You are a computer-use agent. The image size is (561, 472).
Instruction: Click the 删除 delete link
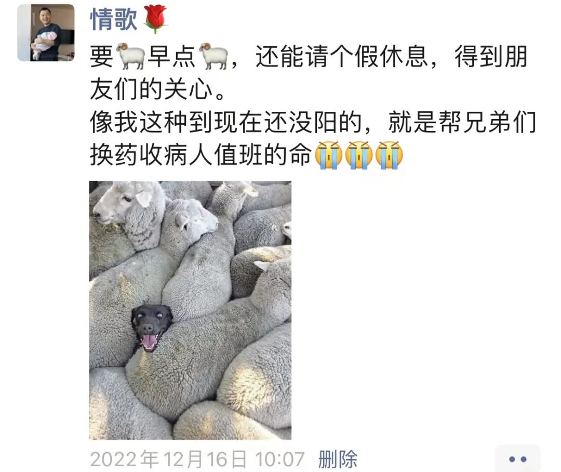point(338,459)
